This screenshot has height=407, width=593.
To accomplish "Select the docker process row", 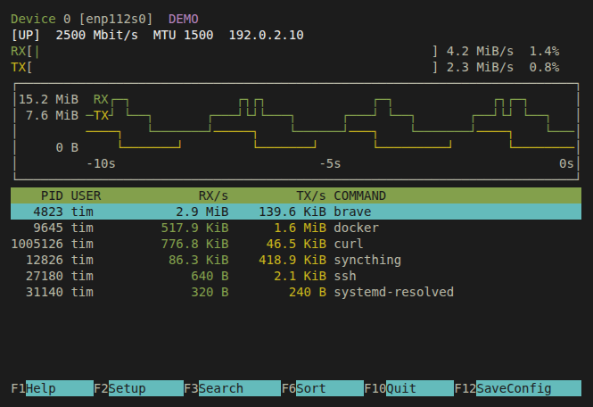I will (x=296, y=228).
